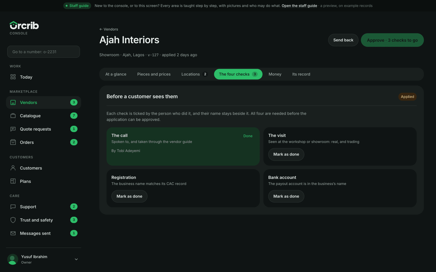Click the Vendors storefront icon
436x272 pixels.
point(13,103)
